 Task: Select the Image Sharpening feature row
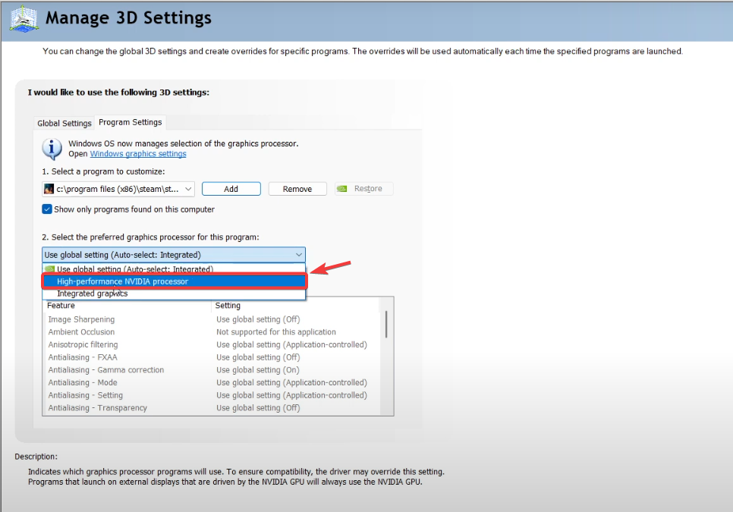pos(211,319)
